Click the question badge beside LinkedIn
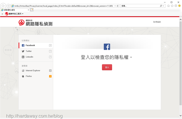This screenshot has height=119, width=182. tap(50, 57)
